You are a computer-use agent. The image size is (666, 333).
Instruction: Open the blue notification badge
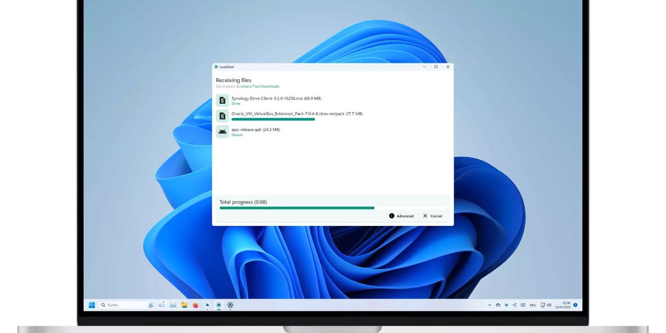[575, 305]
